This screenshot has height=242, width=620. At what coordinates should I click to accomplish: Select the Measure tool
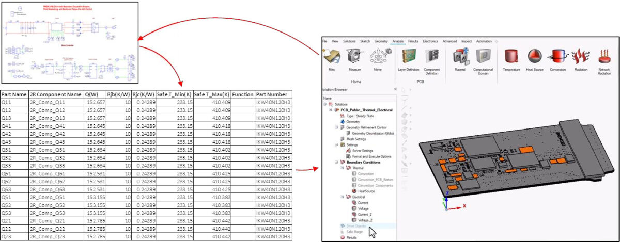[354, 58]
